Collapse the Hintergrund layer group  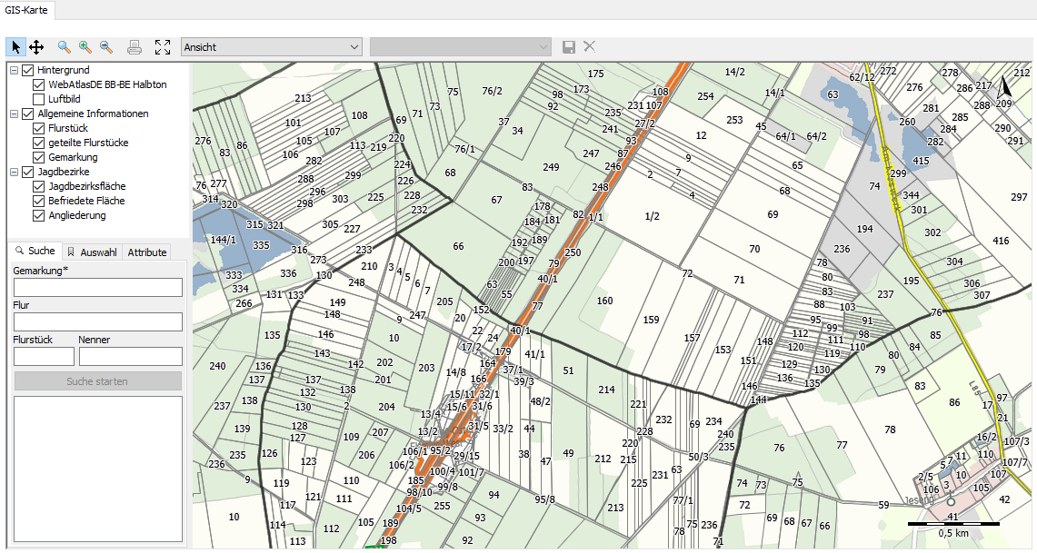click(x=15, y=70)
